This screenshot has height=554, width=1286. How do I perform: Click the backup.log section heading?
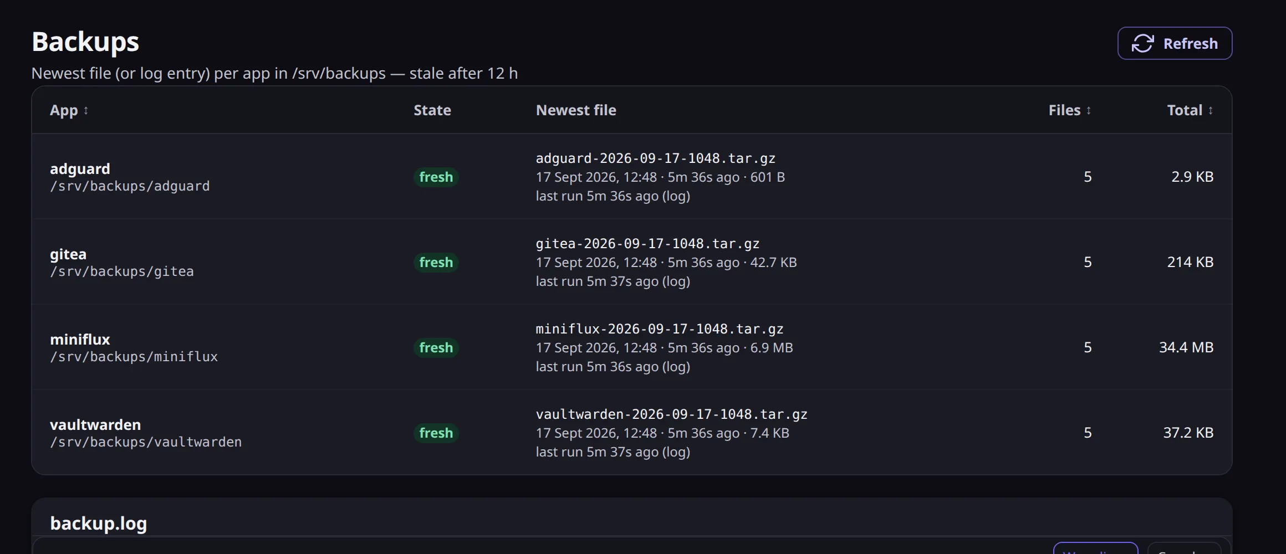99,524
